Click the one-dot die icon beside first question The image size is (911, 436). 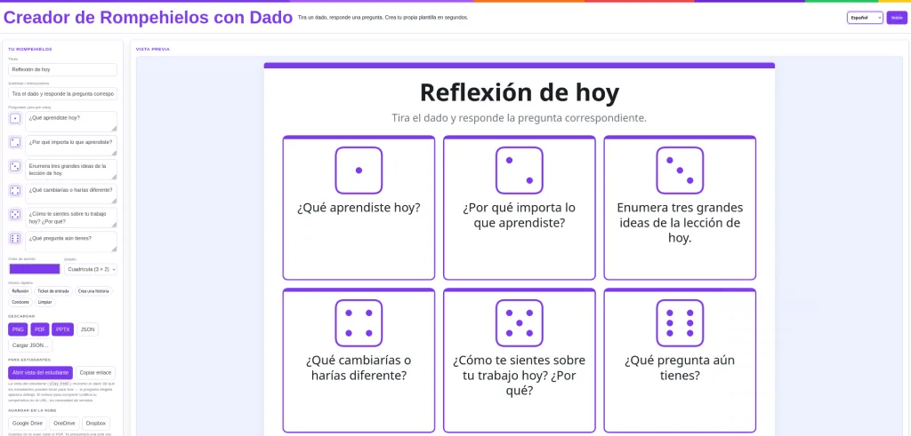click(15, 118)
